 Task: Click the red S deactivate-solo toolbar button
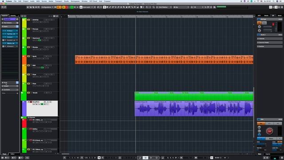tap(67, 7)
